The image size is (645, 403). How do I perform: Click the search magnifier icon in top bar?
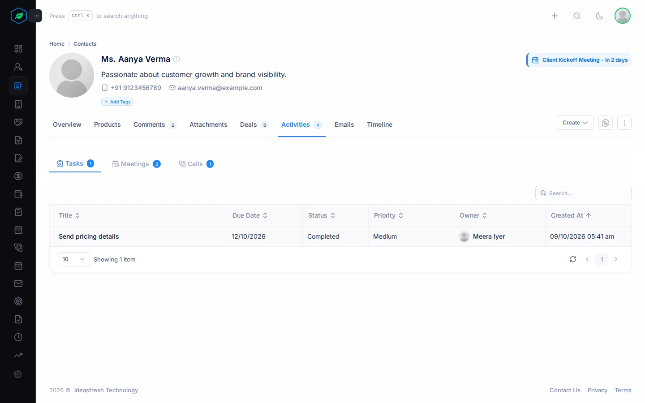tap(577, 16)
